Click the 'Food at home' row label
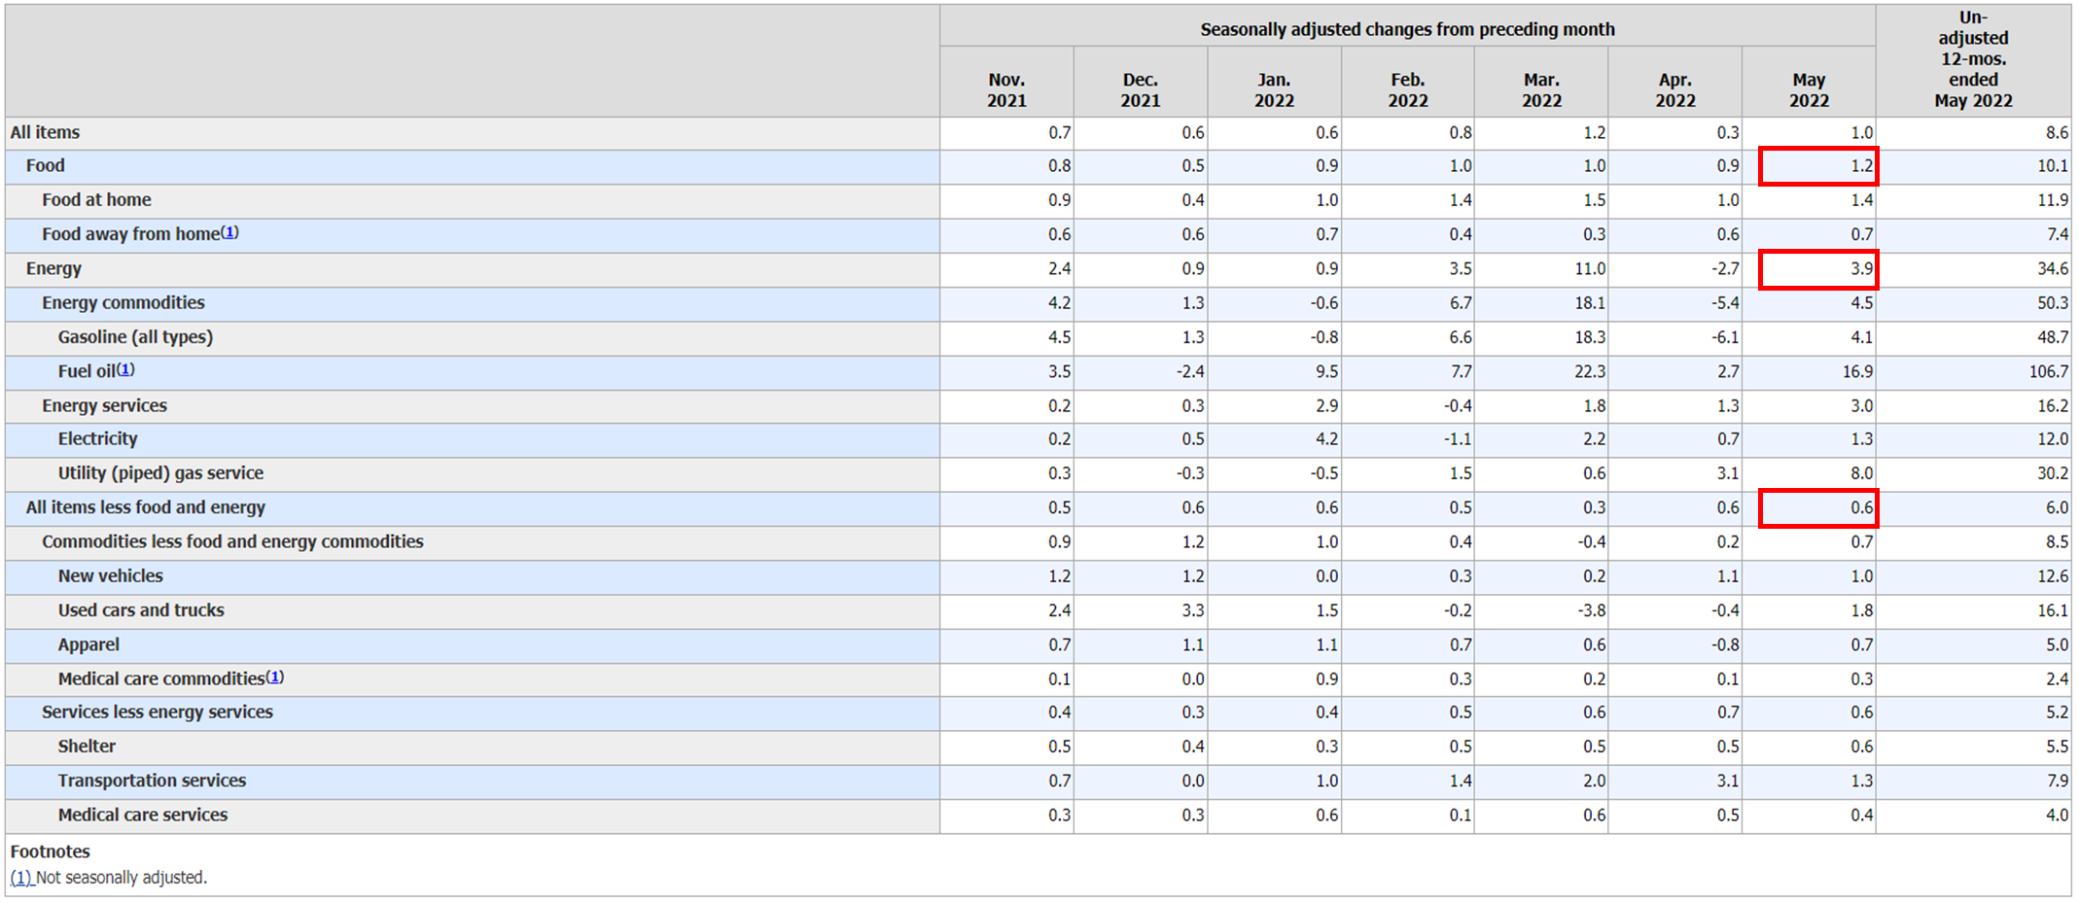This screenshot has width=2079, height=903. tap(96, 199)
